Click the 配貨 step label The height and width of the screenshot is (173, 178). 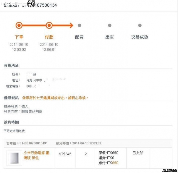point(79,37)
